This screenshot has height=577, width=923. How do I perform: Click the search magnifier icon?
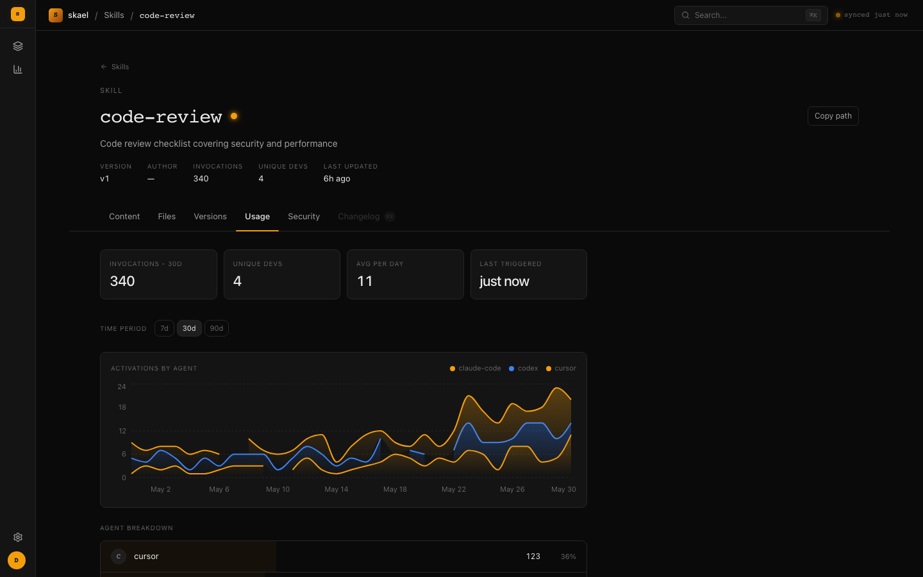point(685,15)
